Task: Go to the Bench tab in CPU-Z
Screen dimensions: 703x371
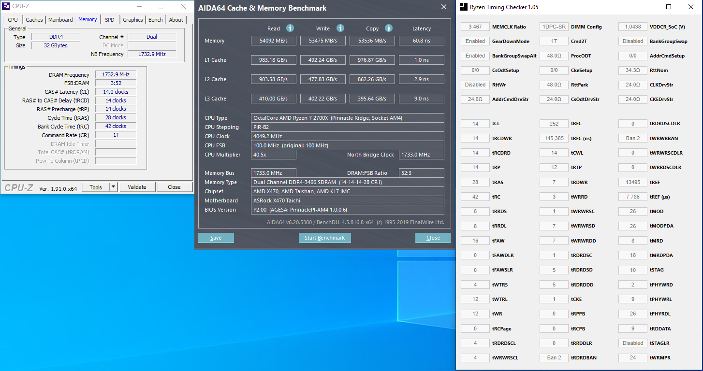Action: pyautogui.click(x=156, y=20)
